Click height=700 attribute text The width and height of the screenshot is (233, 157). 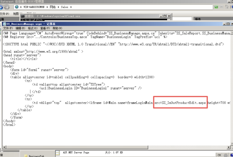(217, 103)
